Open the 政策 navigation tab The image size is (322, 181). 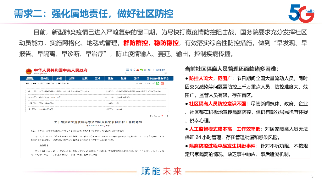point(85,78)
